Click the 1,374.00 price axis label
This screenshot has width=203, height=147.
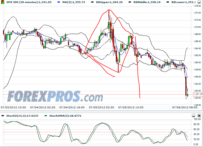click(x=197, y=13)
